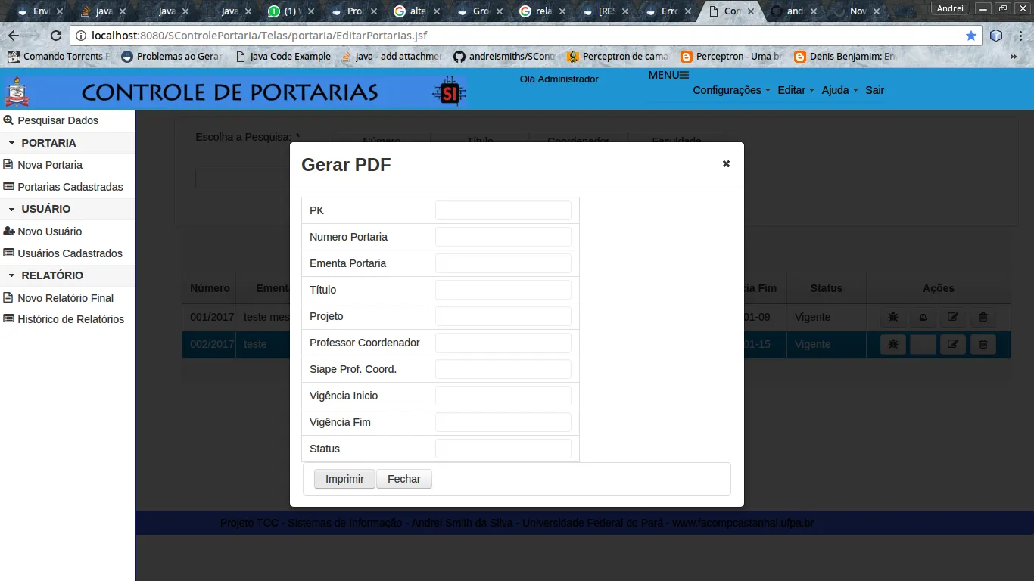This screenshot has width=1034, height=581.
Task: Click the trash icon in the 002/2017 row
Action: point(983,345)
